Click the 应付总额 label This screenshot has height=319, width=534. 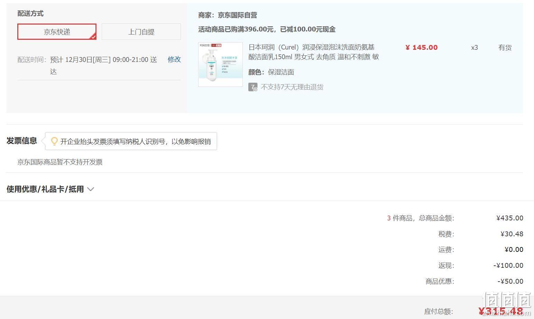point(439,311)
